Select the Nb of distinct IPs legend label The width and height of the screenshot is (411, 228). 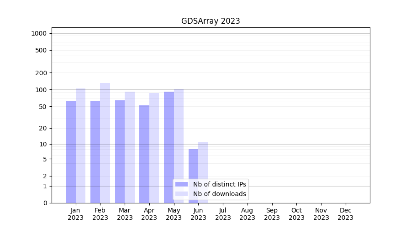point(220,184)
